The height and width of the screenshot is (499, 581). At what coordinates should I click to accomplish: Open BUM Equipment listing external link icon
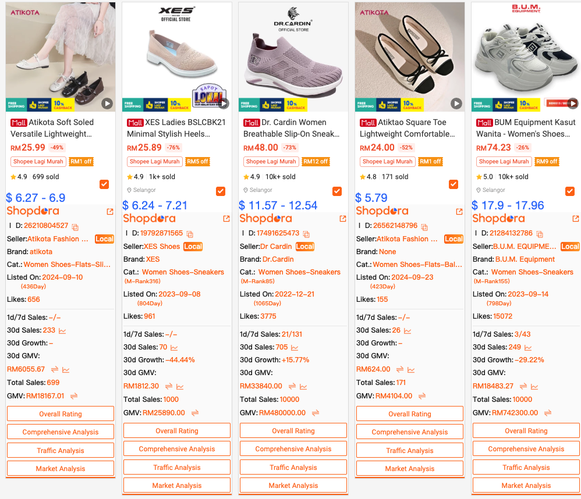click(575, 219)
